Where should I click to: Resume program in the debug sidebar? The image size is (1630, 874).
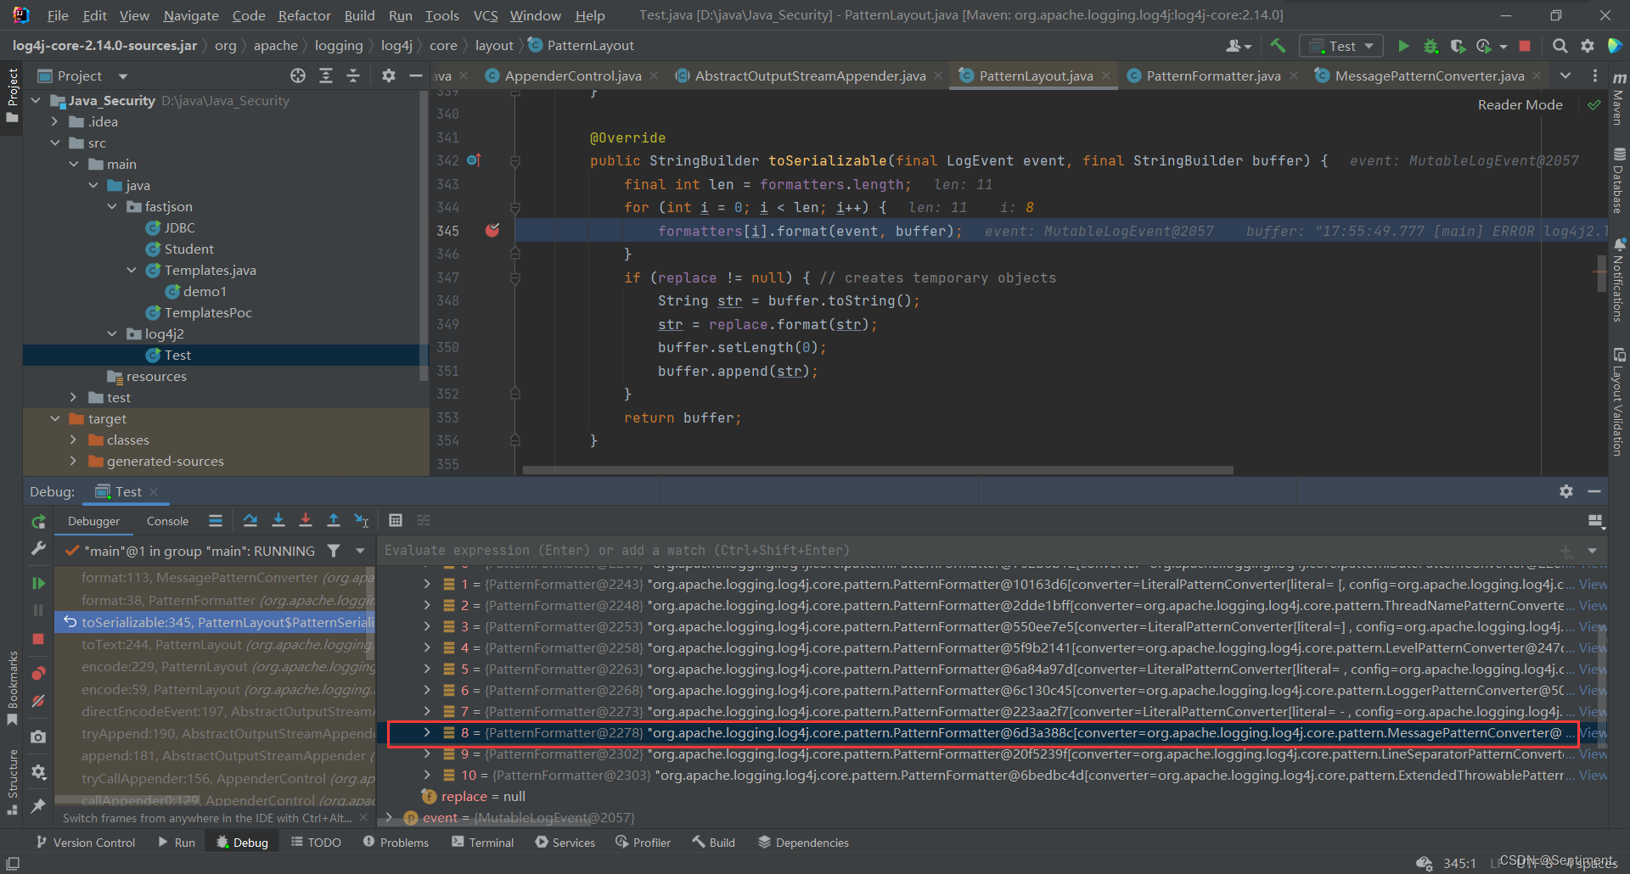click(38, 583)
